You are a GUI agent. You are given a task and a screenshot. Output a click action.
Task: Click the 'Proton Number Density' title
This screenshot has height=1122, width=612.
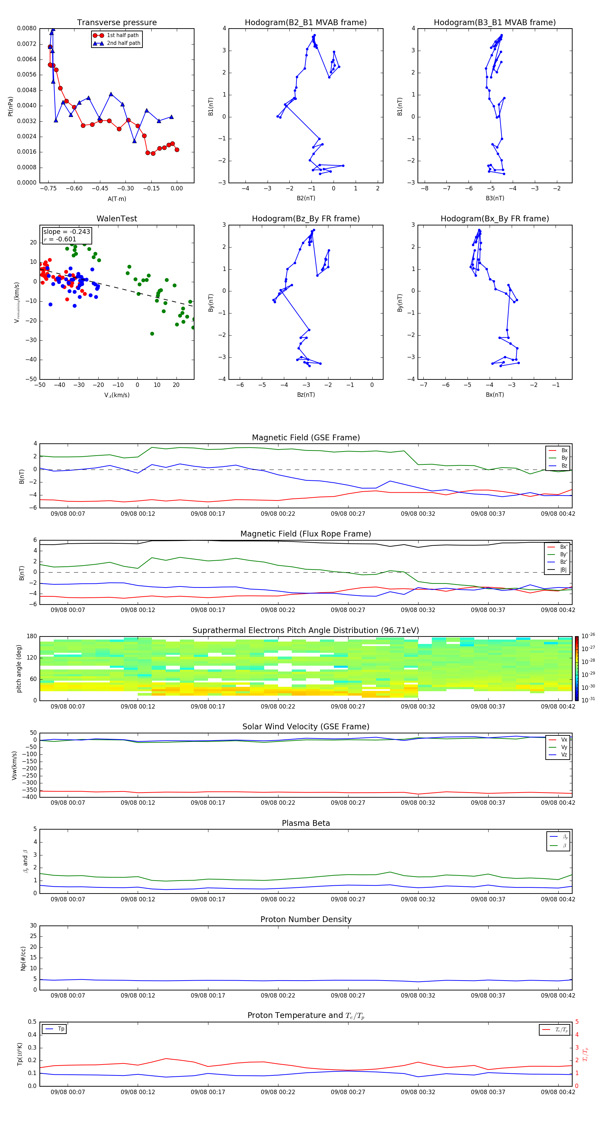coord(306,919)
